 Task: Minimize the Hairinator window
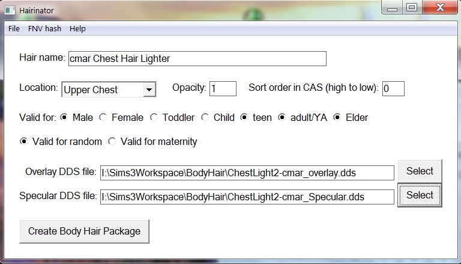coord(392,8)
